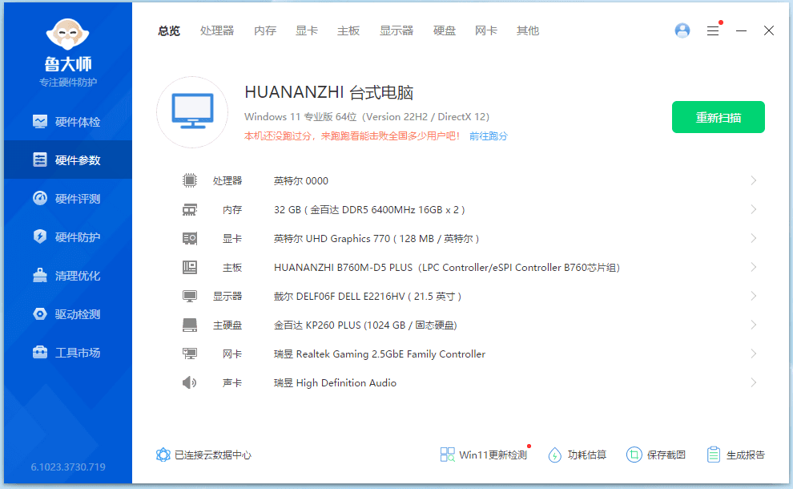The width and height of the screenshot is (793, 489).
Task: Expand the 32 GB memory row arrow
Action: click(x=754, y=209)
